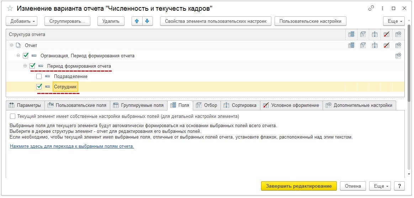Screen dimensions: 414x198
Task: Open the Добавить dropdown
Action: [23, 21]
